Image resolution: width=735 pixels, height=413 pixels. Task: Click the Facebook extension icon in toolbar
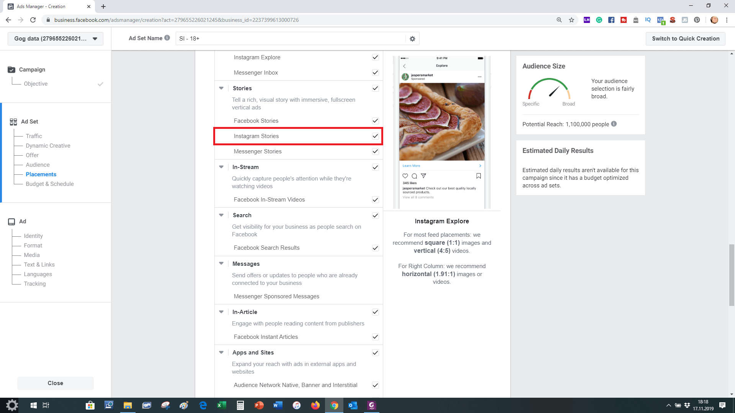coord(611,20)
